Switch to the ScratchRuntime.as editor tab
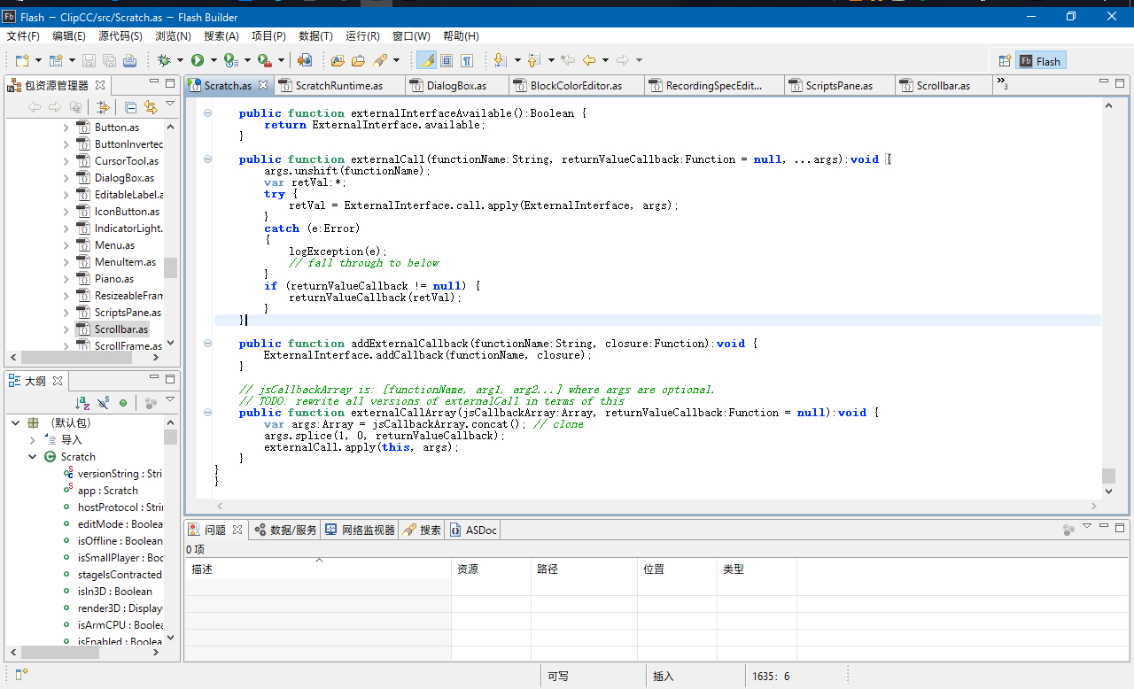1134x689 pixels. click(x=338, y=86)
